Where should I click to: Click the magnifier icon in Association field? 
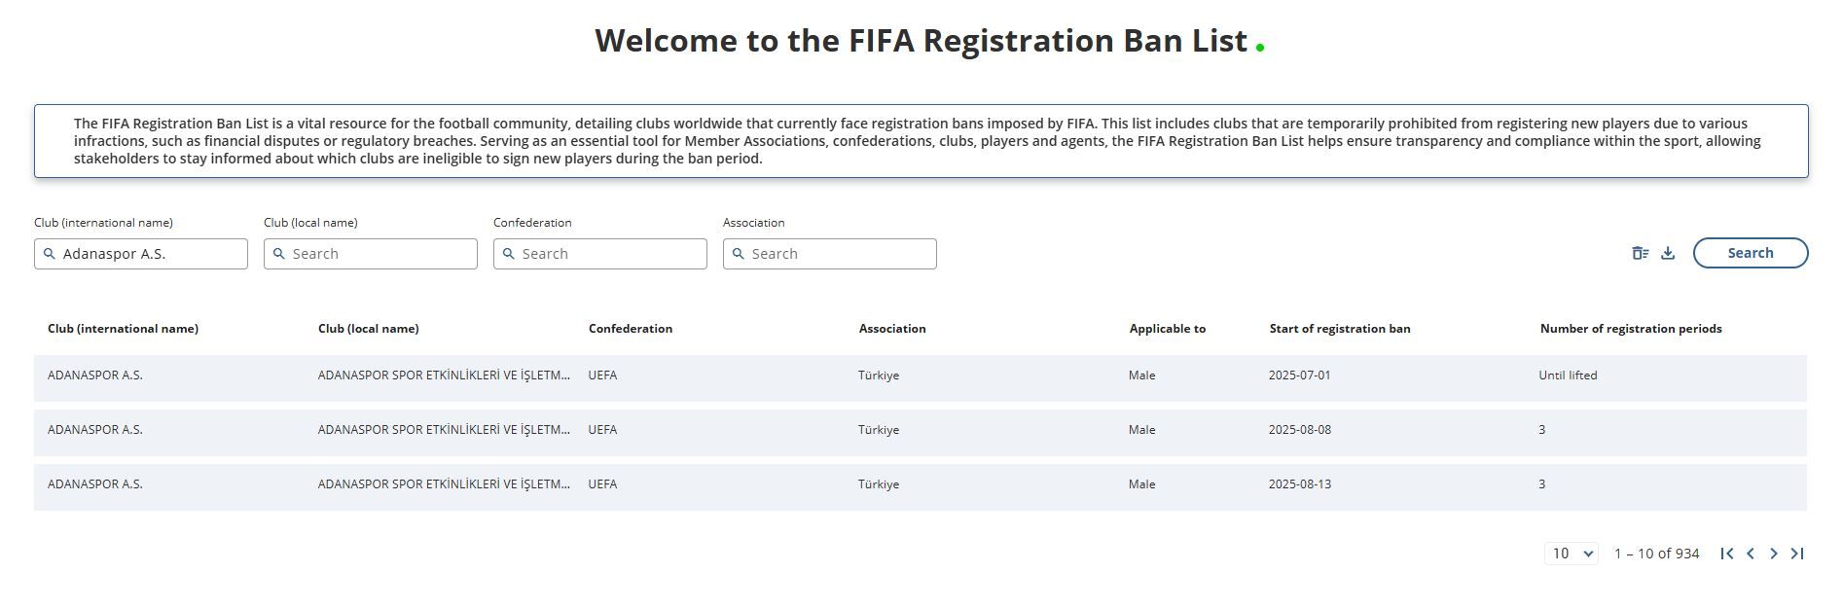coord(738,254)
